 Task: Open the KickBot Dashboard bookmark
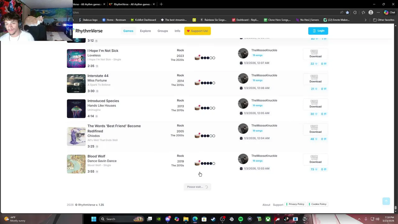[x=143, y=20]
